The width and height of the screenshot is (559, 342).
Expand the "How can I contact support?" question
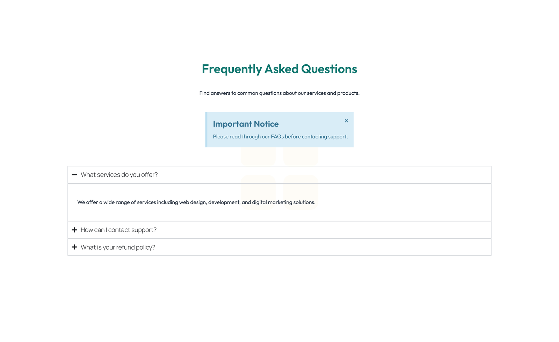pos(118,230)
